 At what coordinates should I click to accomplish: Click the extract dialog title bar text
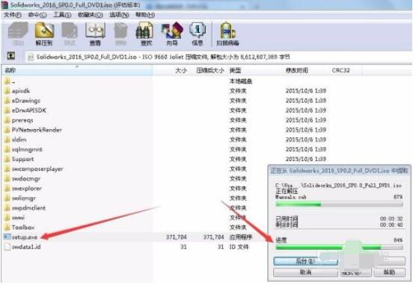tap(339, 170)
